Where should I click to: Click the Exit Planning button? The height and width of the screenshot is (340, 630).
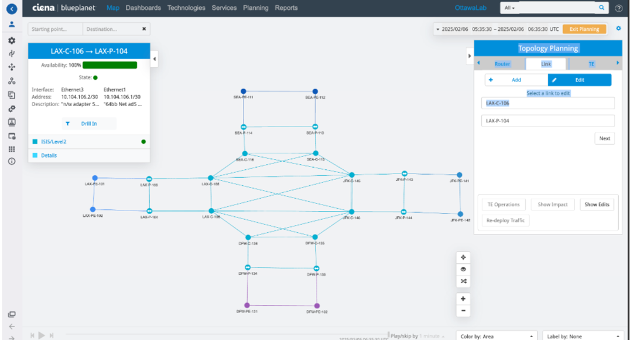point(584,29)
